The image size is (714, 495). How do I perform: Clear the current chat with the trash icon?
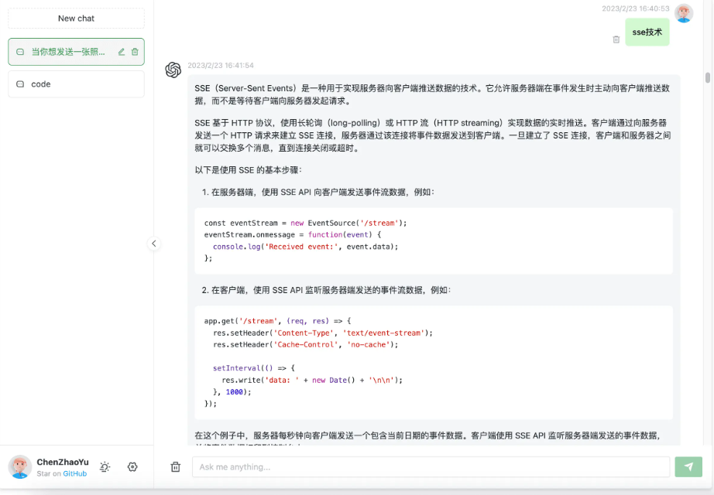175,467
